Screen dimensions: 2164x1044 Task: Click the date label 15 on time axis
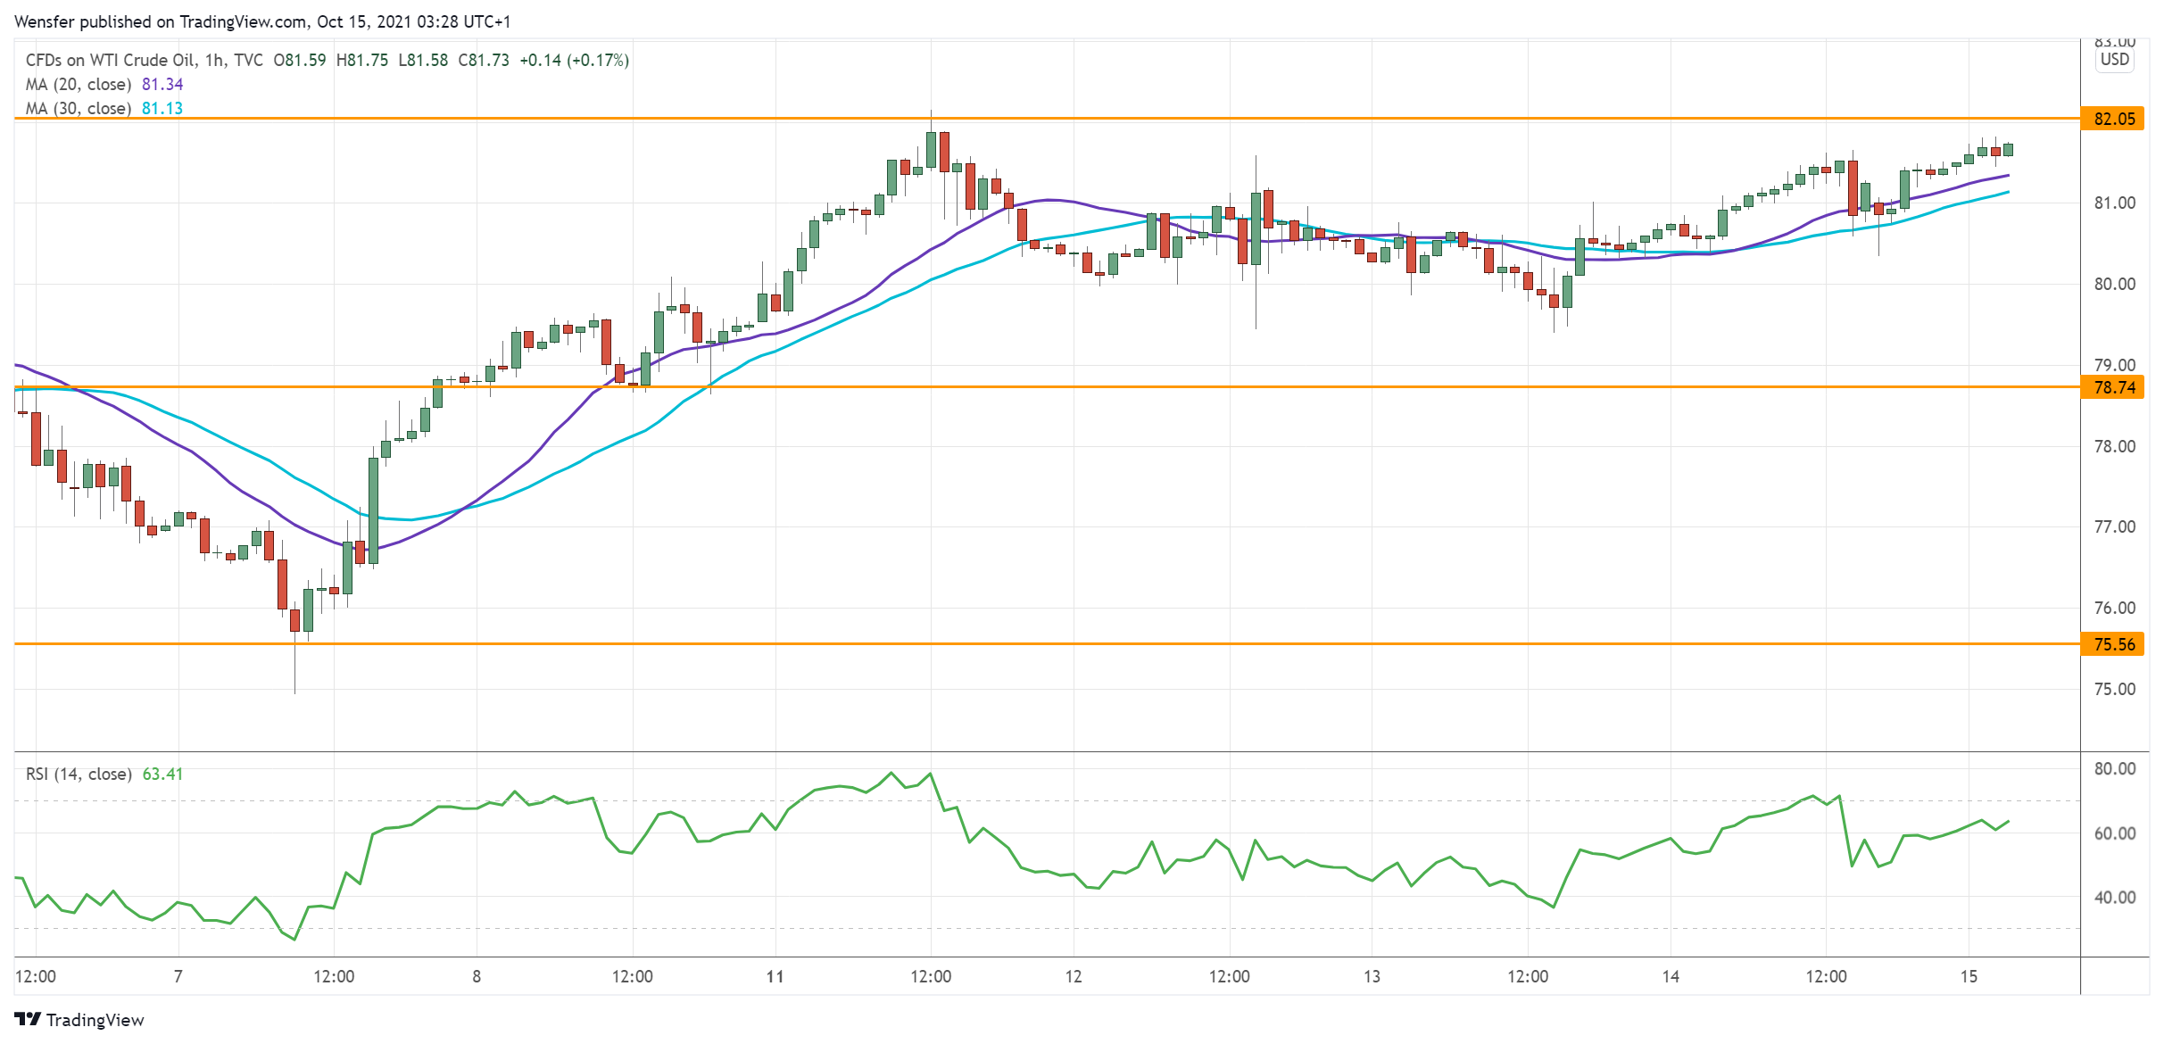click(x=1969, y=976)
